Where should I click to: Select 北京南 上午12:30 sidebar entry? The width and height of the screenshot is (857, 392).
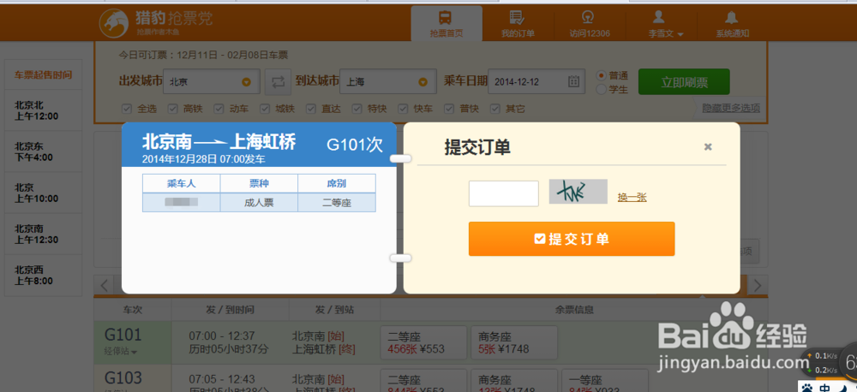[x=43, y=234]
